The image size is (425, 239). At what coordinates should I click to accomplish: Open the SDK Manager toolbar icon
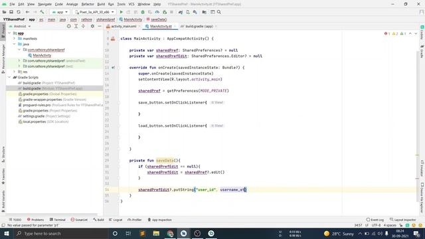click(x=195, y=12)
